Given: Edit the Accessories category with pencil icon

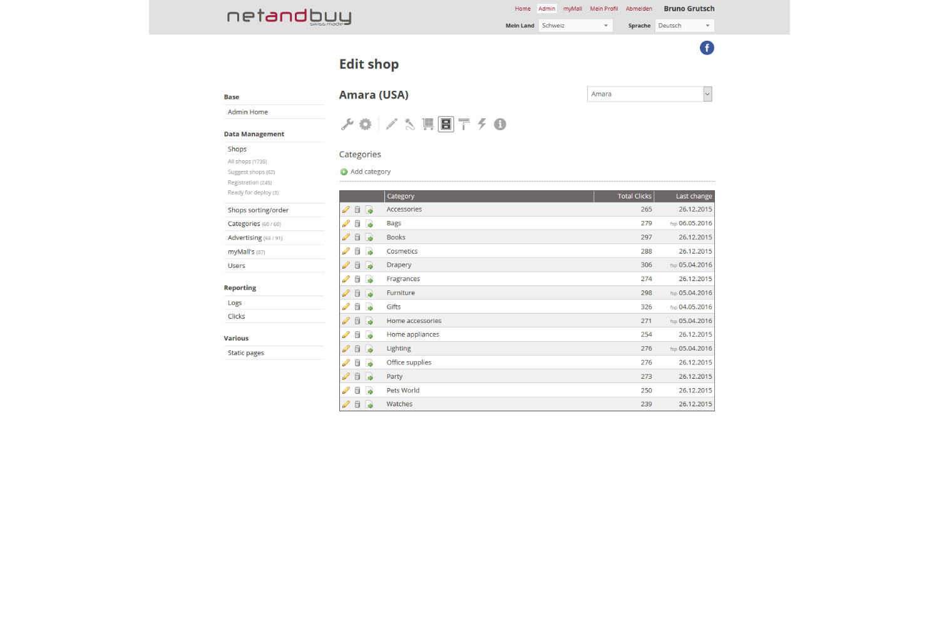Looking at the screenshot, I should pyautogui.click(x=346, y=210).
